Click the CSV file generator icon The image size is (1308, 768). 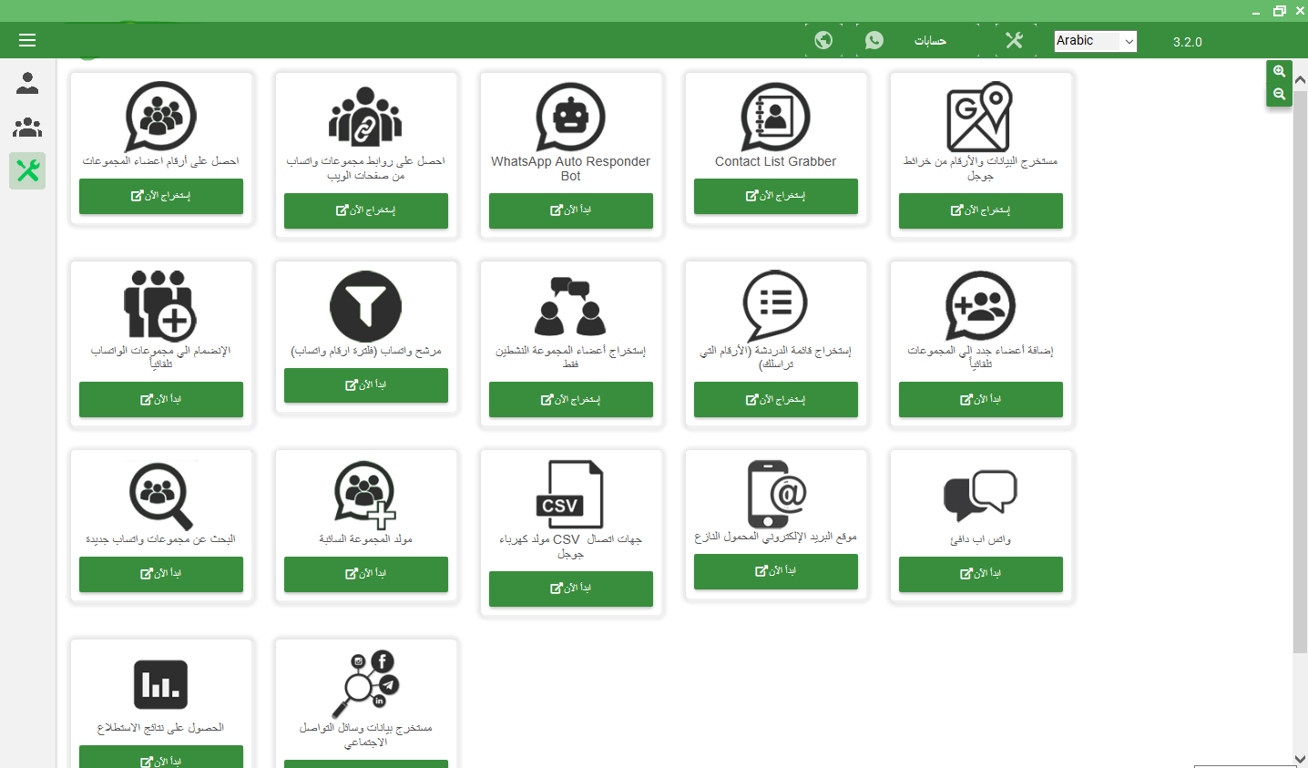(570, 495)
